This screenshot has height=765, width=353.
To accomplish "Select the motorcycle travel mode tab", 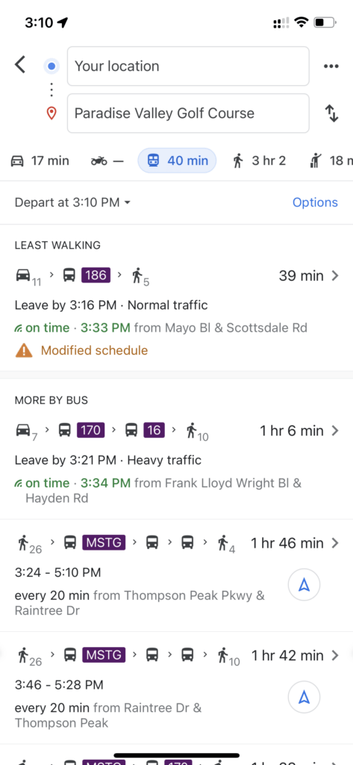I will (x=107, y=161).
